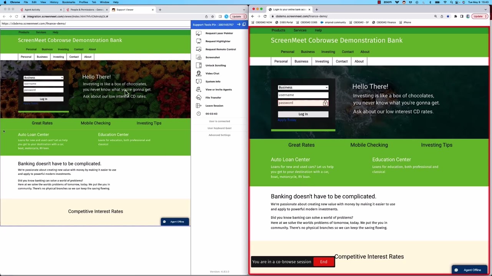The height and width of the screenshot is (276, 492).
Task: Click Investing Tips heading in bank window
Action: coord(437,145)
